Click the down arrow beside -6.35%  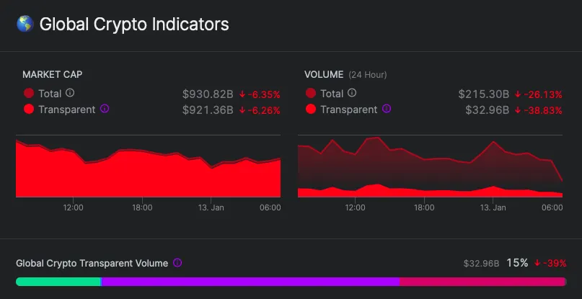242,94
